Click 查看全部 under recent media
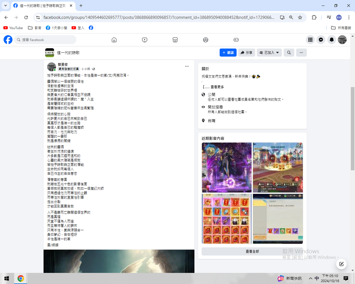This screenshot has height=284, width=355. [252, 251]
